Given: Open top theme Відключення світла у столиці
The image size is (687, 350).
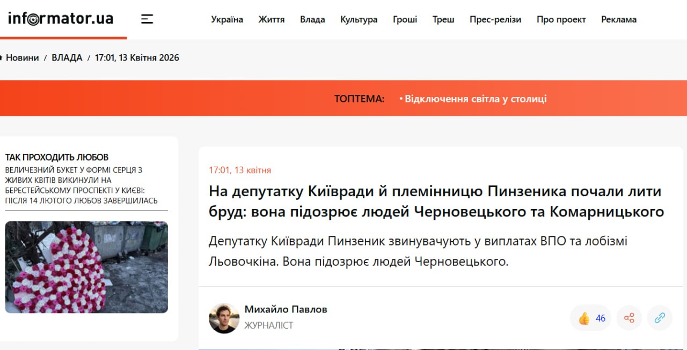Looking at the screenshot, I should [475, 99].
